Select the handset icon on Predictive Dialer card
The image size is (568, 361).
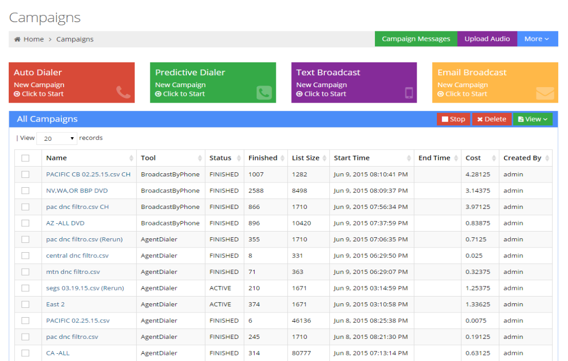tap(264, 93)
